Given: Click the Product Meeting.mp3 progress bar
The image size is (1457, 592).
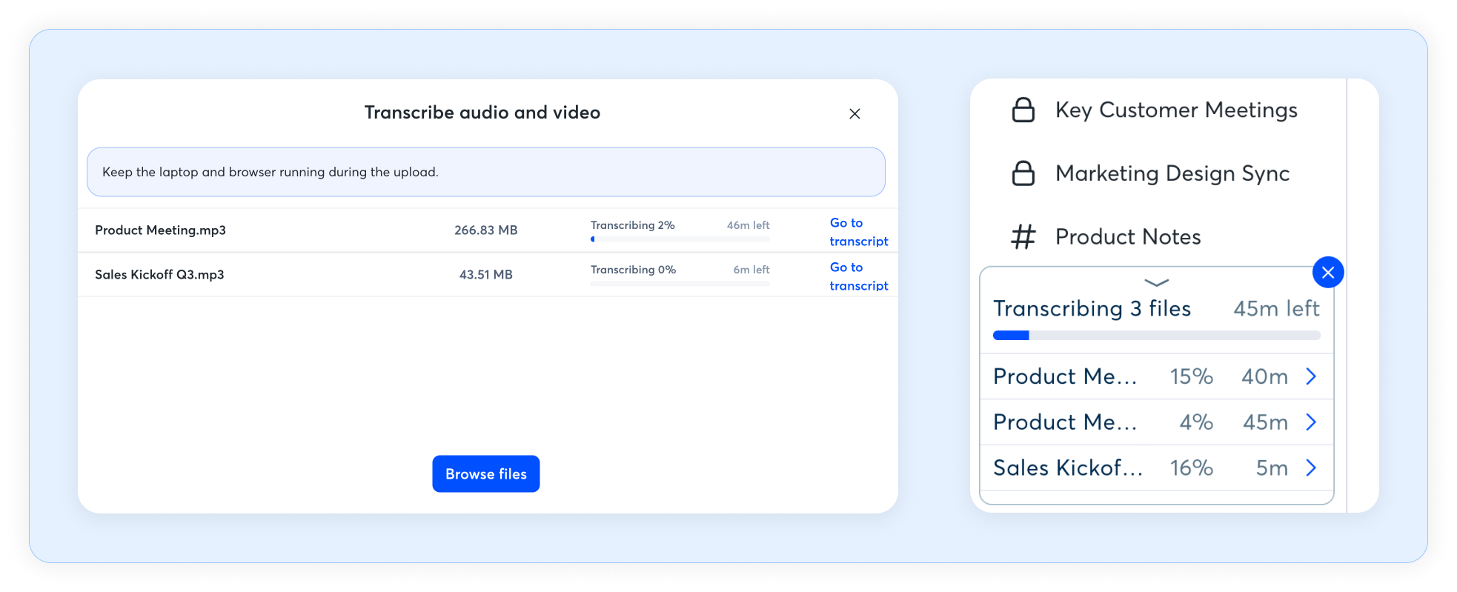Looking at the screenshot, I should tap(680, 239).
